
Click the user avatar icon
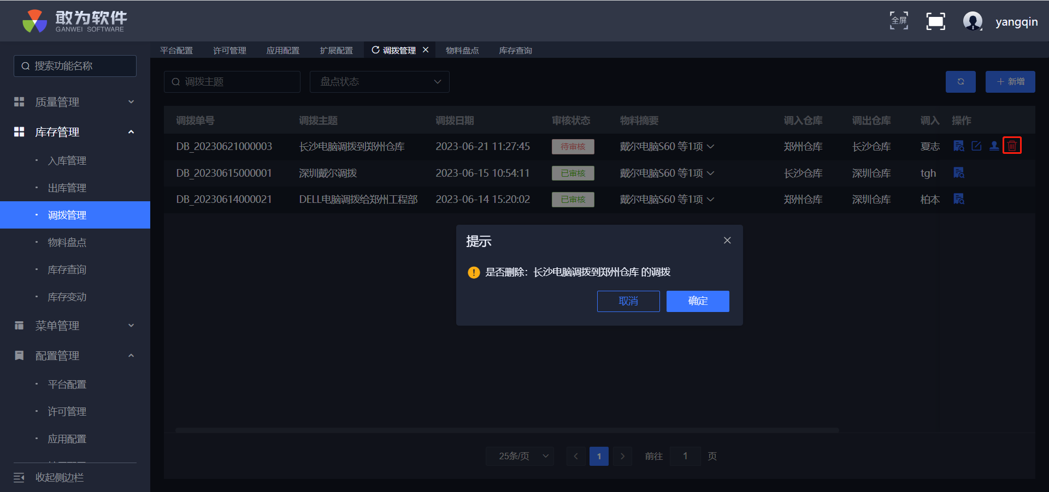(973, 21)
